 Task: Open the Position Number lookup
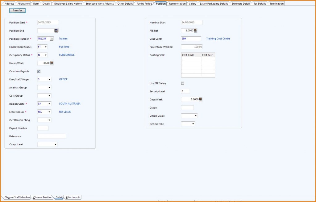[x=51, y=39]
